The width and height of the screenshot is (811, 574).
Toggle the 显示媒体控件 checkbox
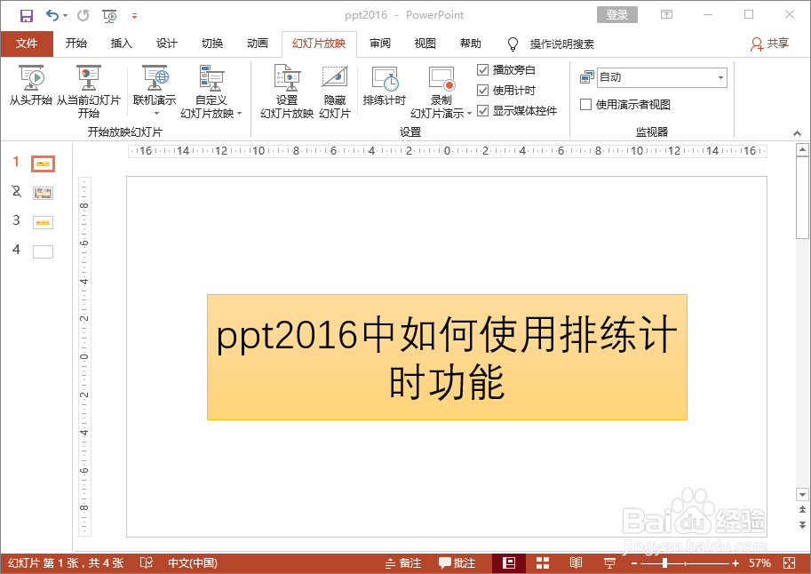[482, 111]
